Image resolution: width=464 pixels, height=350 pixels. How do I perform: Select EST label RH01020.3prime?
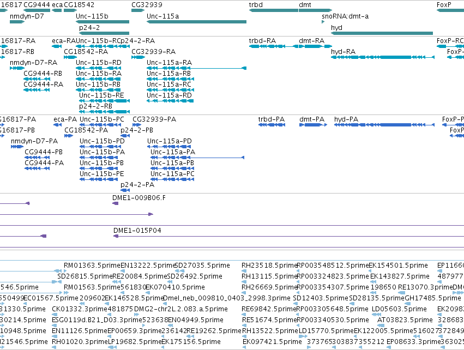pos(80,342)
